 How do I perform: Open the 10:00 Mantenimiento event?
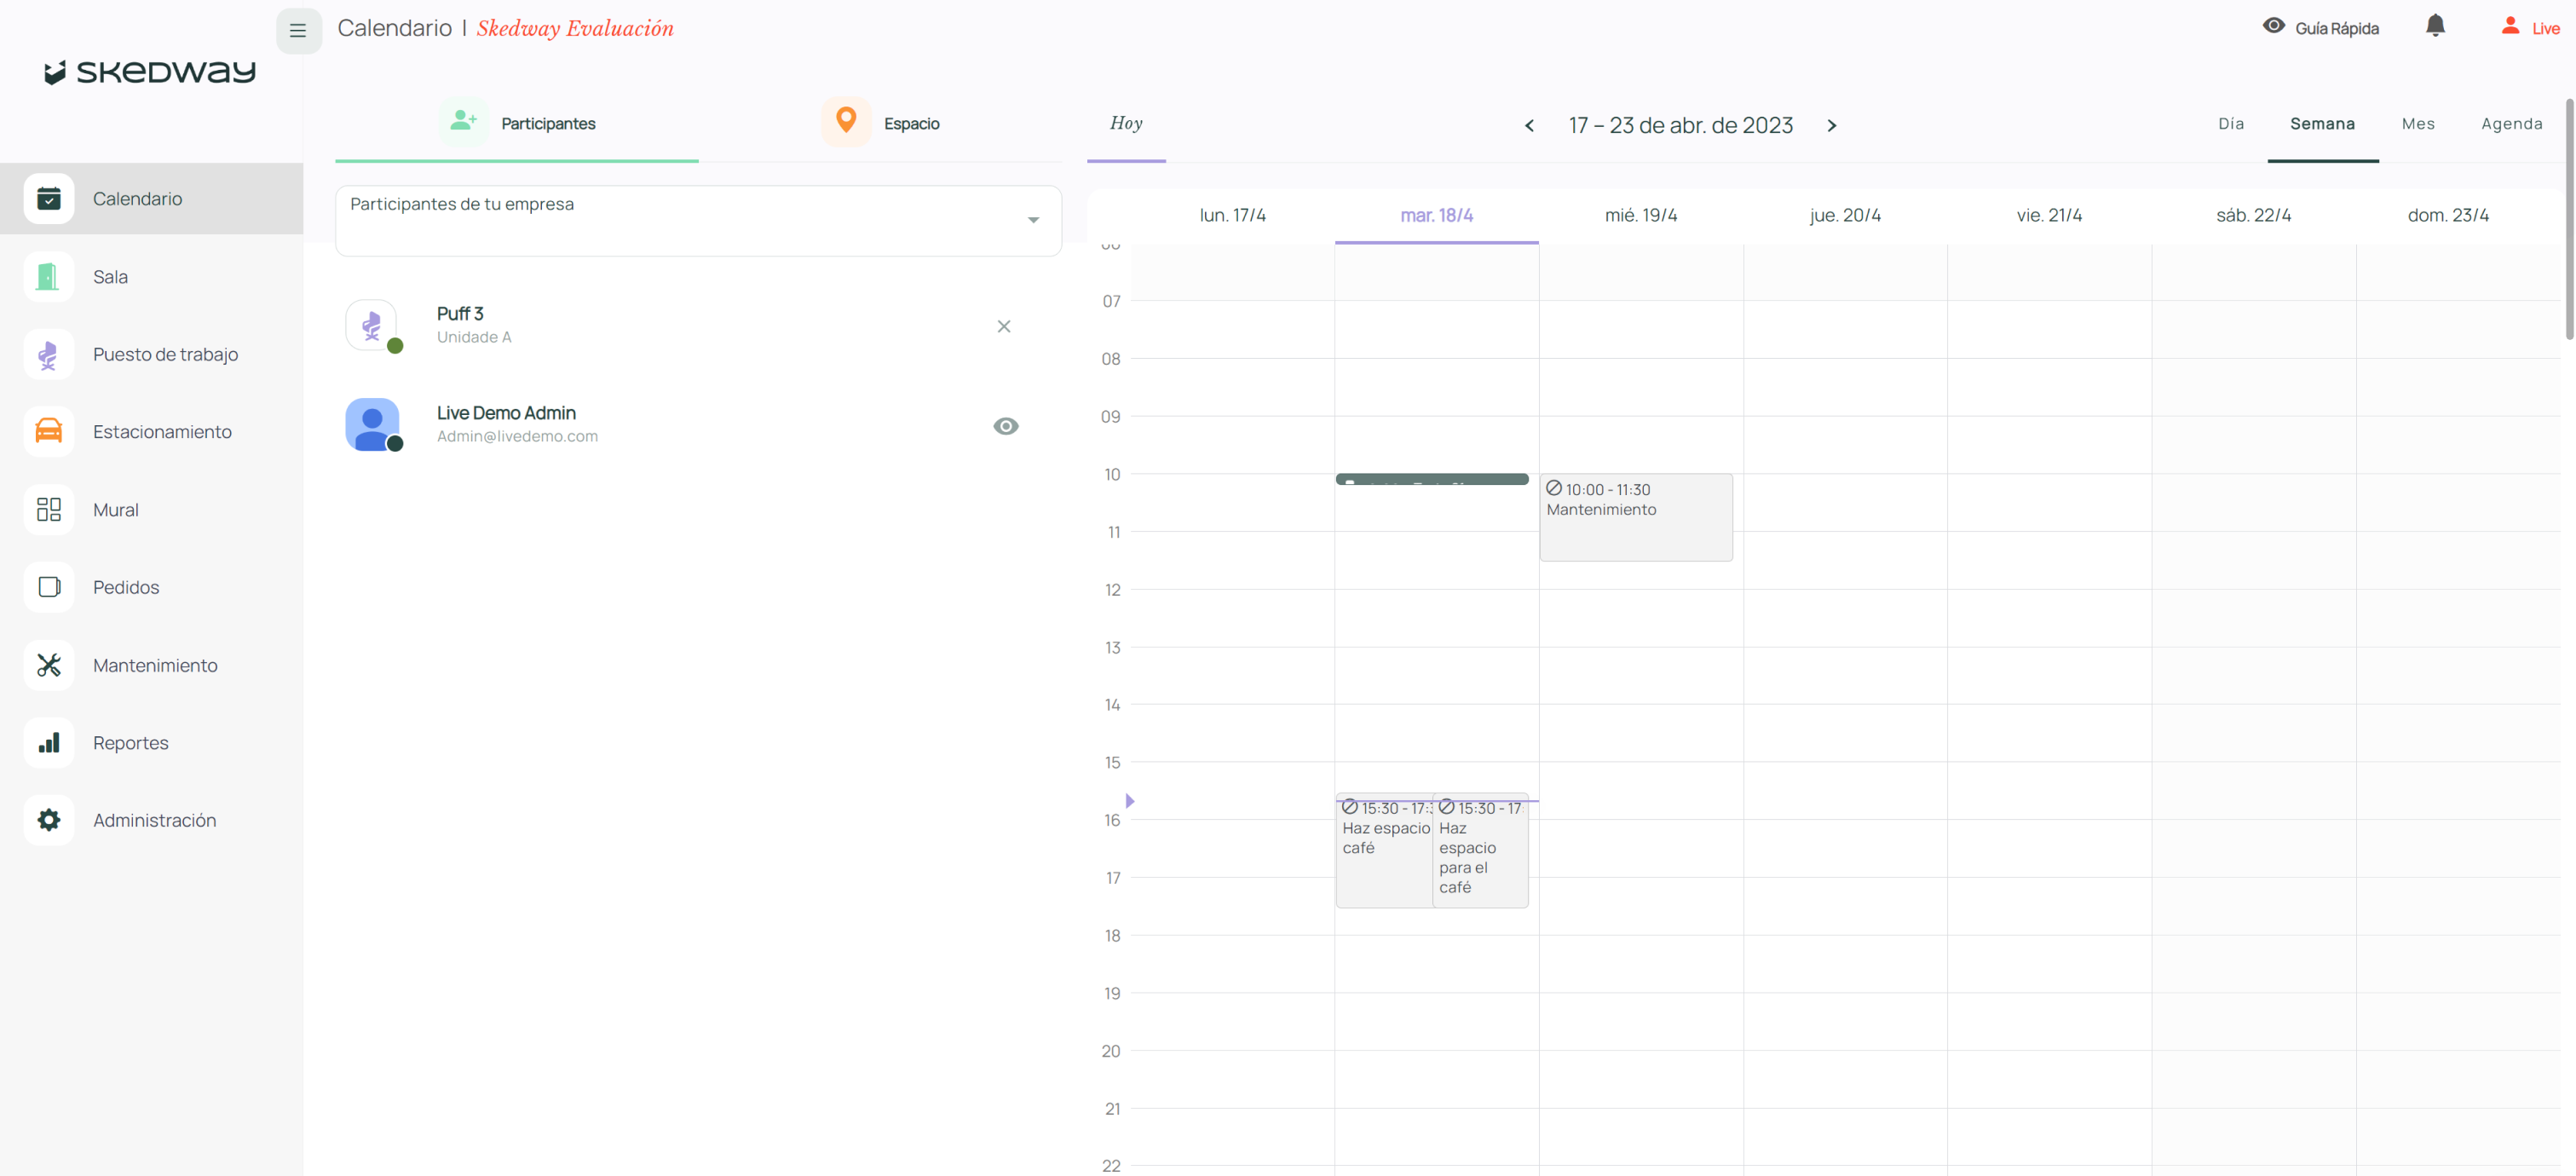point(1634,516)
